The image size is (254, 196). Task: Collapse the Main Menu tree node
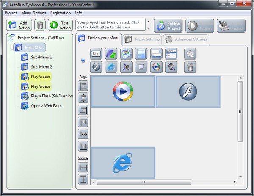click(11, 47)
